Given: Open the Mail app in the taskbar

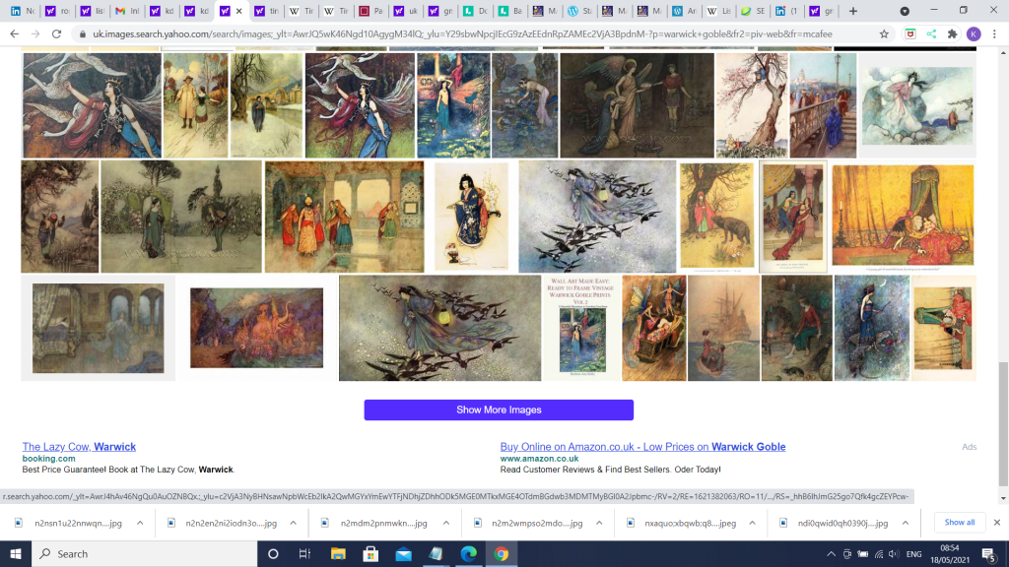Looking at the screenshot, I should pos(403,553).
